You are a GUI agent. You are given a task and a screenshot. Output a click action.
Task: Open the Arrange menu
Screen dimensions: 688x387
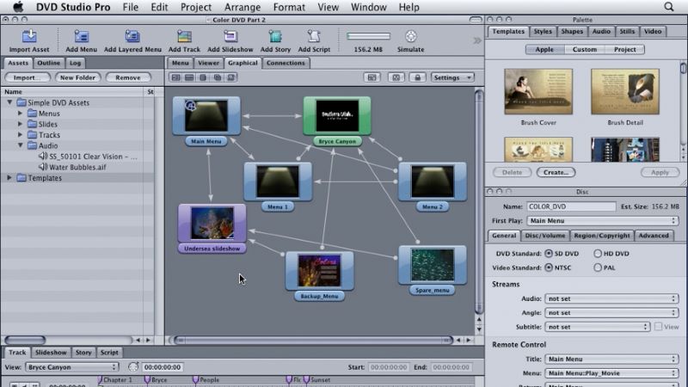243,7
